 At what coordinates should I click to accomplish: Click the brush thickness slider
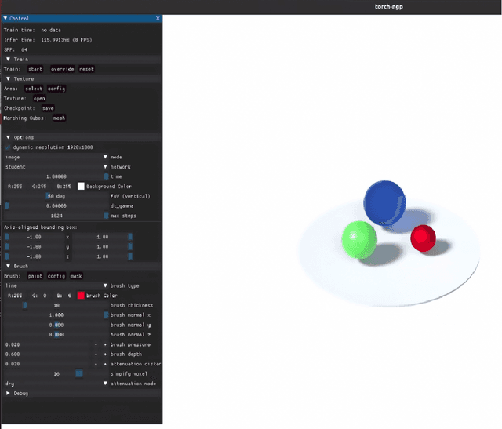coord(55,305)
